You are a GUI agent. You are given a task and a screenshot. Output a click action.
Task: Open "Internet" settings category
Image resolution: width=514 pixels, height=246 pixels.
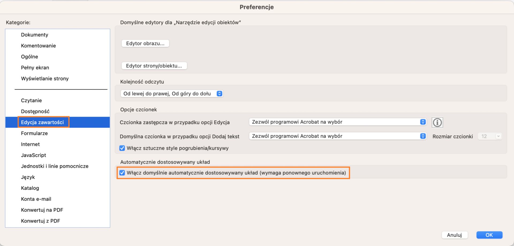click(x=30, y=144)
